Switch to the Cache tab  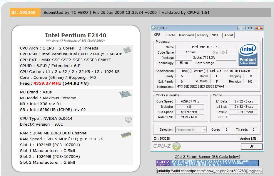[171, 35]
